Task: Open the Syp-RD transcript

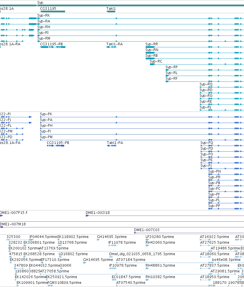Action: pyautogui.click(x=206, y=90)
